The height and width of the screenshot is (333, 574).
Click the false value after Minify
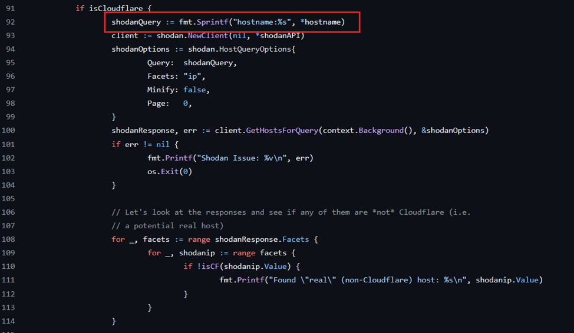194,90
